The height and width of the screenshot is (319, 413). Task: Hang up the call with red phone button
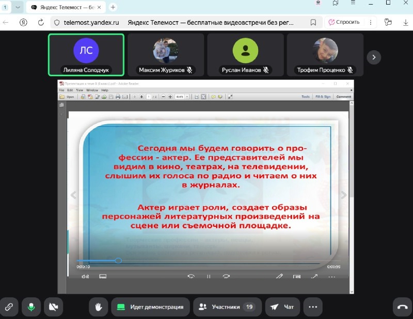click(x=402, y=307)
